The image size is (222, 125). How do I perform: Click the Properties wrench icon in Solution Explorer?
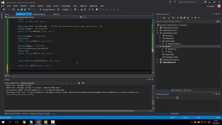pos(195,18)
